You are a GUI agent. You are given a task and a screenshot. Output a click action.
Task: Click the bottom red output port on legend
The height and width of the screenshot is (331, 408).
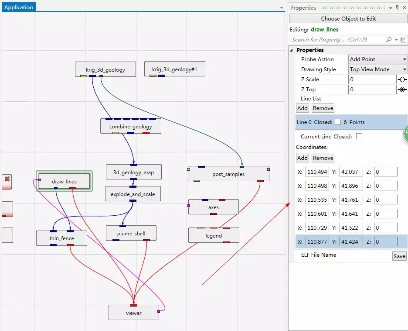pos(226,242)
